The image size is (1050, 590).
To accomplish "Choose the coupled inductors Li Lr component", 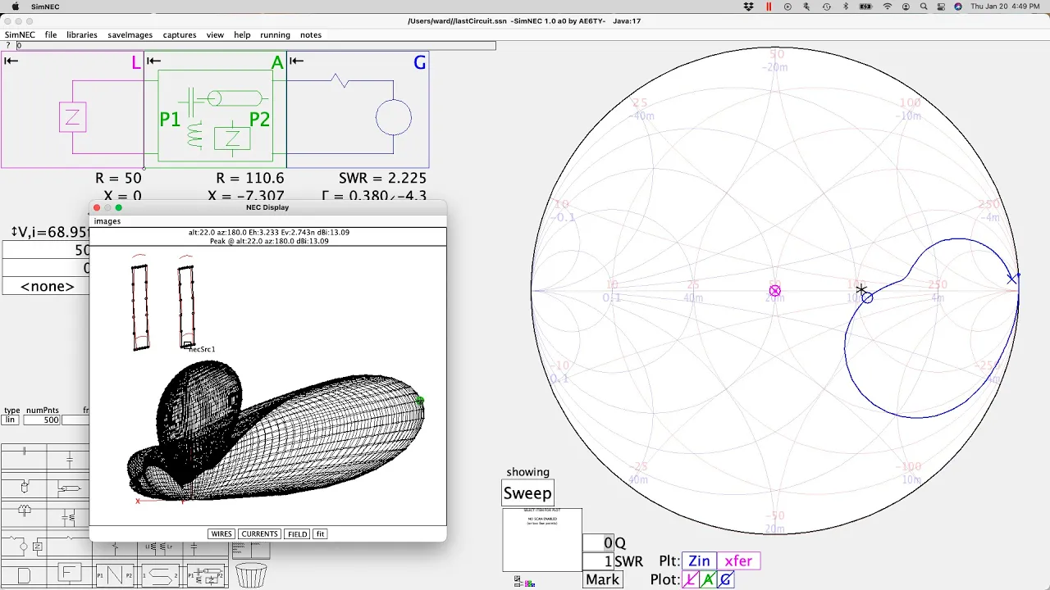I will pyautogui.click(x=158, y=547).
